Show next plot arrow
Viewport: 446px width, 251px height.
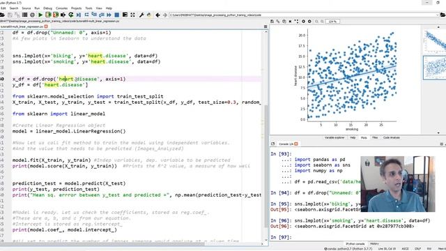pyautogui.click(x=309, y=22)
